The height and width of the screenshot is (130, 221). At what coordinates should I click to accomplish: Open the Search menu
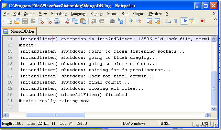(x=29, y=14)
